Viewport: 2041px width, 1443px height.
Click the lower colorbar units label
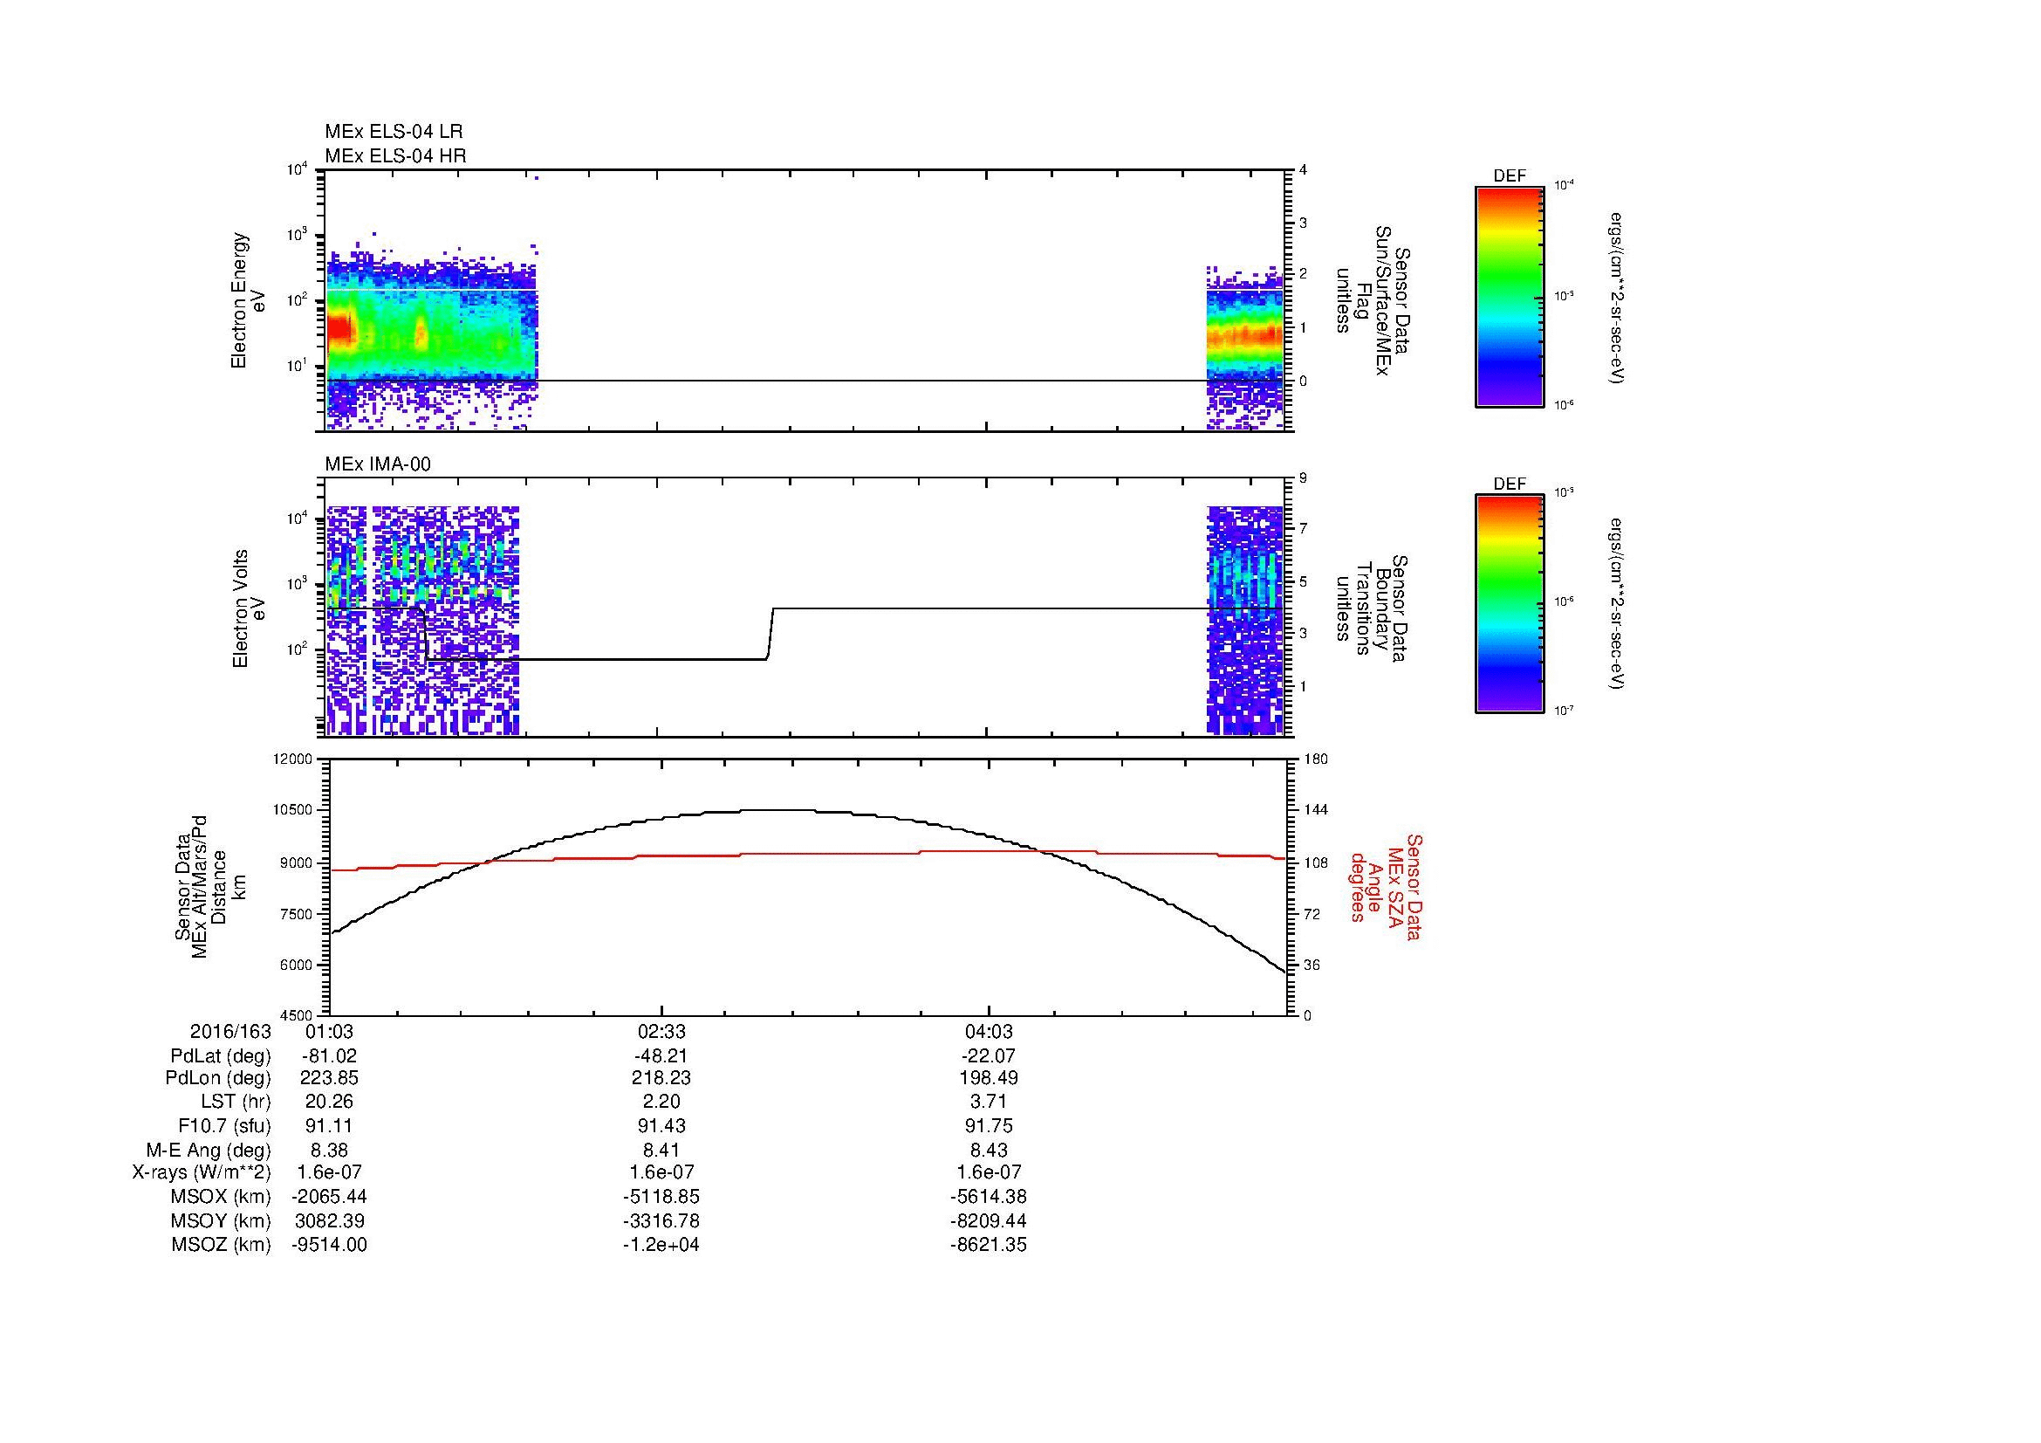pyautogui.click(x=1617, y=604)
